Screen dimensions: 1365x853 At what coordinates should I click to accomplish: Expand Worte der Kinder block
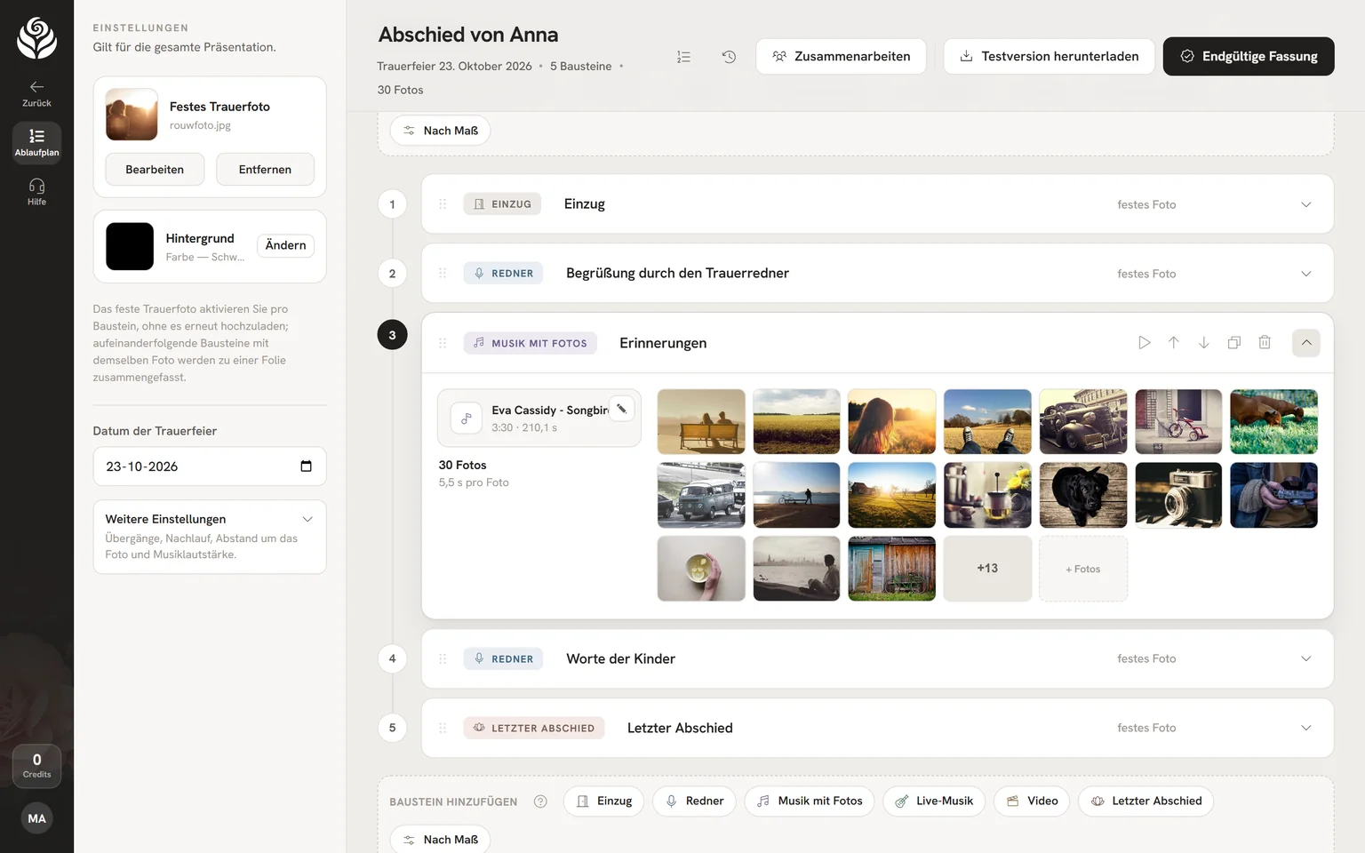click(1306, 659)
